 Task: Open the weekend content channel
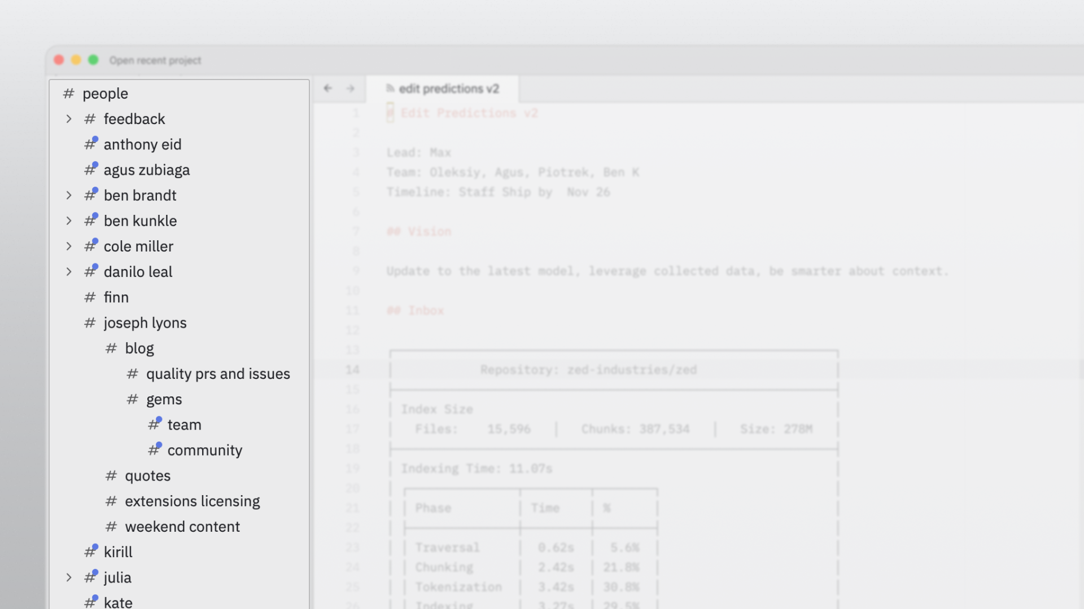pyautogui.click(x=182, y=527)
